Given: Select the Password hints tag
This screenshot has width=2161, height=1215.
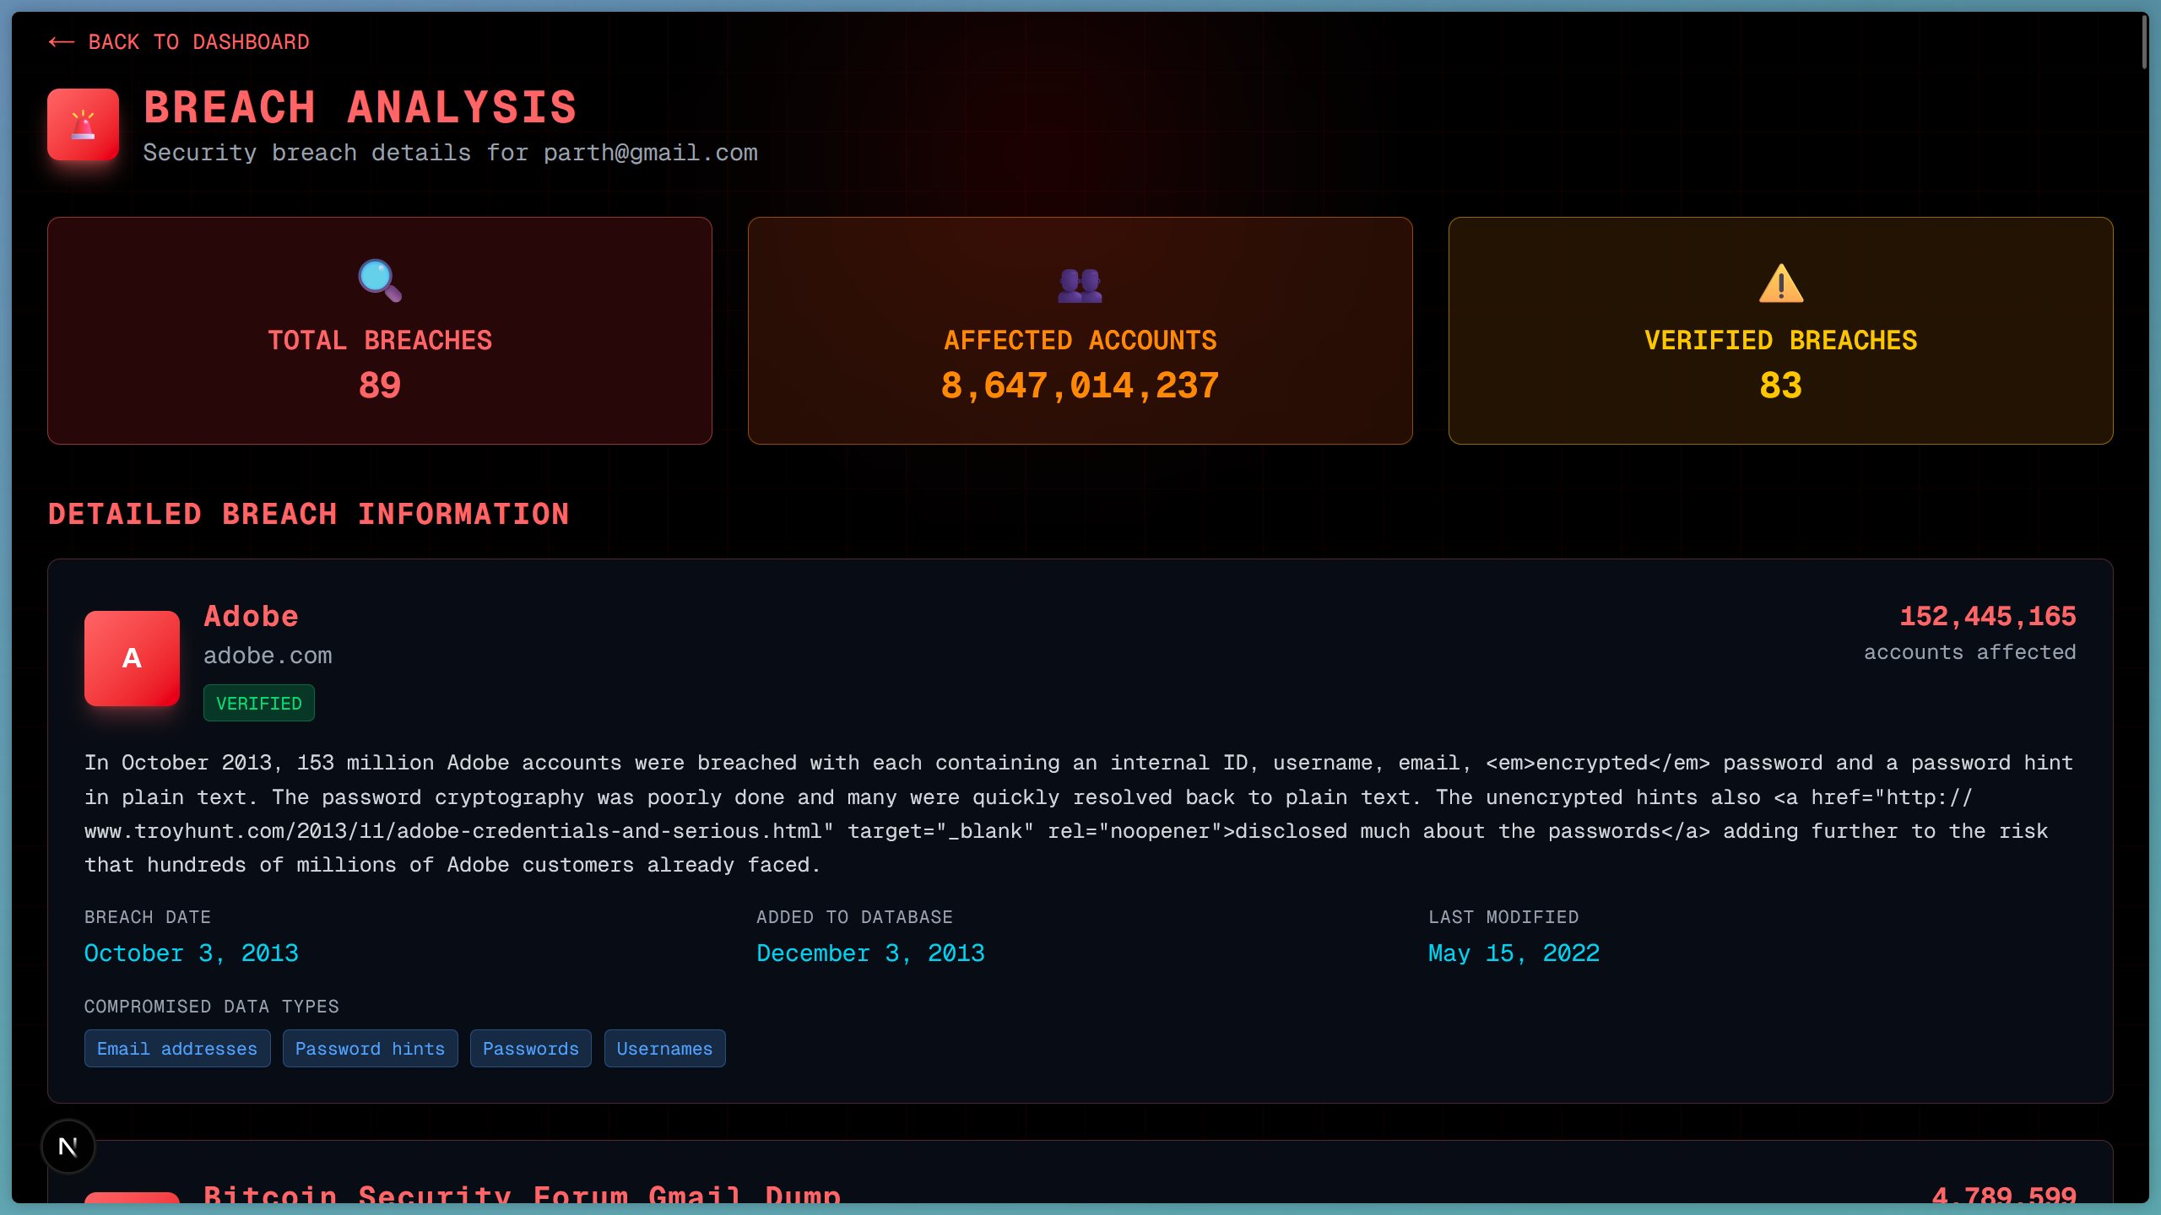Looking at the screenshot, I should pos(370,1049).
